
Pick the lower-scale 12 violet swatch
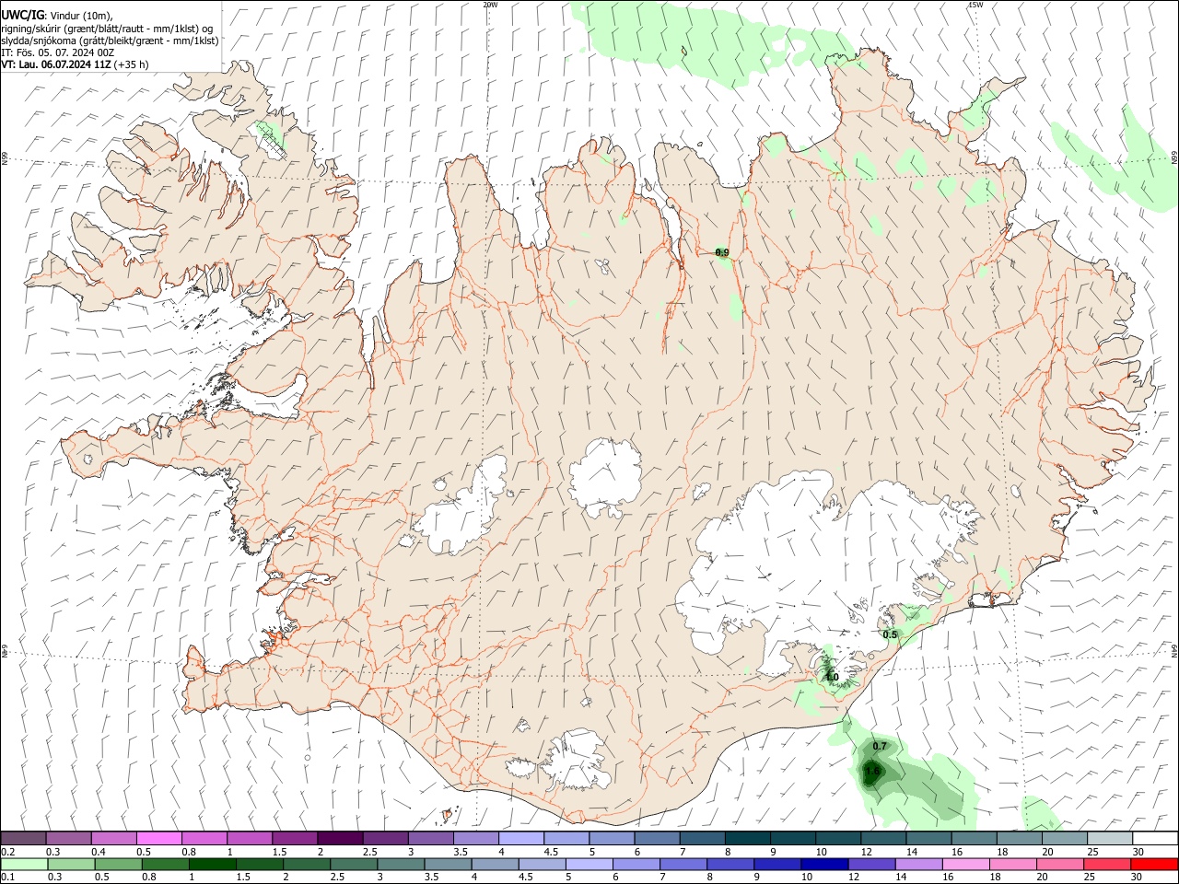(870, 864)
